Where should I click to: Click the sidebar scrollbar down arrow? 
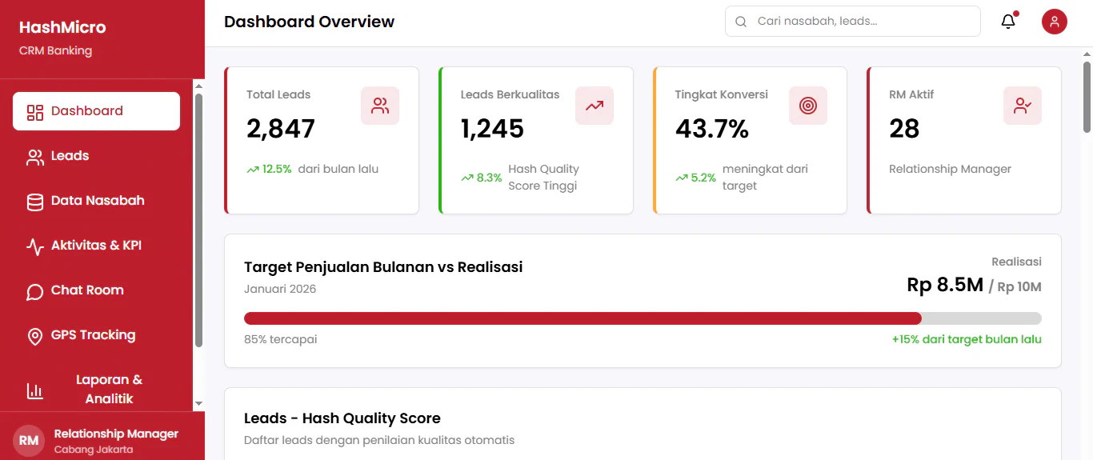point(199,405)
